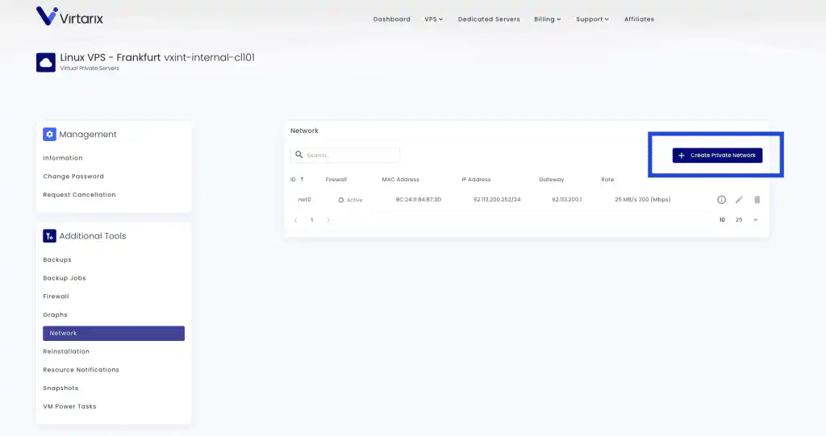Set rows per page to 25
Screen dimensions: 826x436
coord(739,220)
